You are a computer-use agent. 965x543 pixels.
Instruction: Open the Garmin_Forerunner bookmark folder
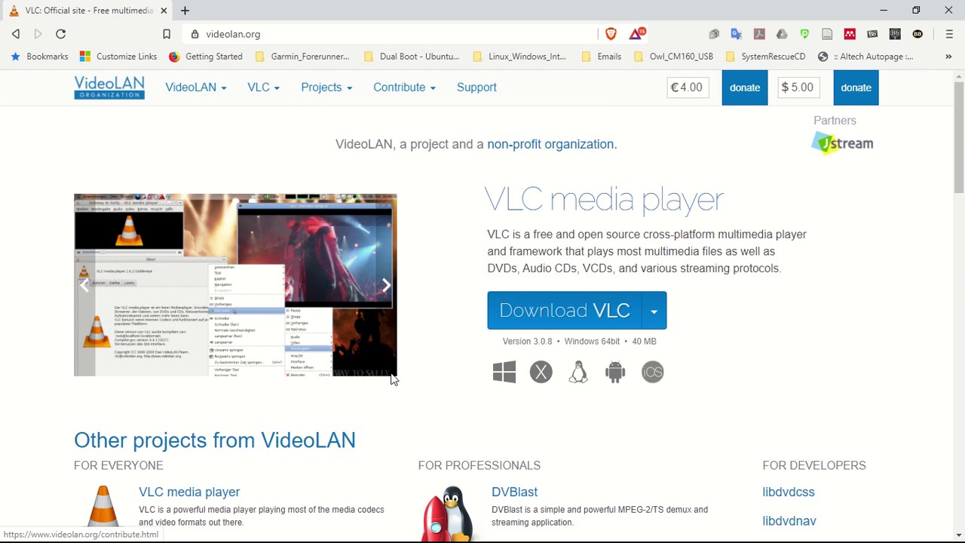tap(302, 57)
